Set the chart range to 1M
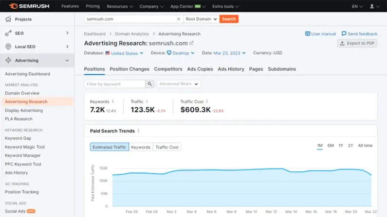The height and width of the screenshot is (217, 387). (x=320, y=146)
